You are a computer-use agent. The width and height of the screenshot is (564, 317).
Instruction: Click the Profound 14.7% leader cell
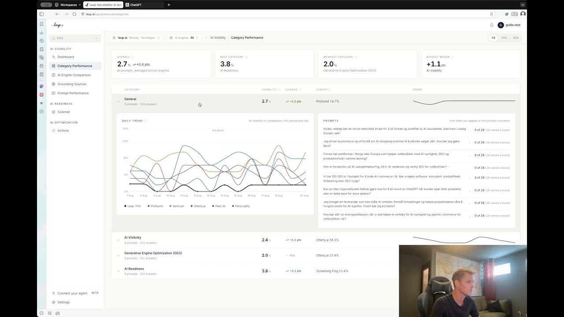coord(327,102)
